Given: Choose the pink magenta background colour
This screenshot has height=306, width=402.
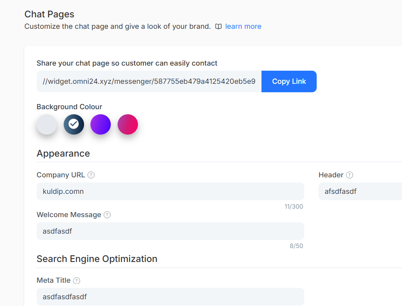Looking at the screenshot, I should pos(128,124).
